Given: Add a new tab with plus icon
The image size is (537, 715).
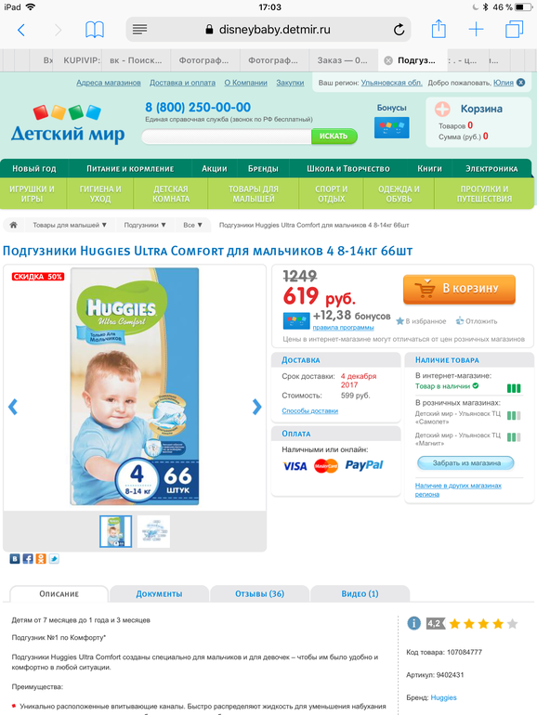Looking at the screenshot, I should pos(476,30).
